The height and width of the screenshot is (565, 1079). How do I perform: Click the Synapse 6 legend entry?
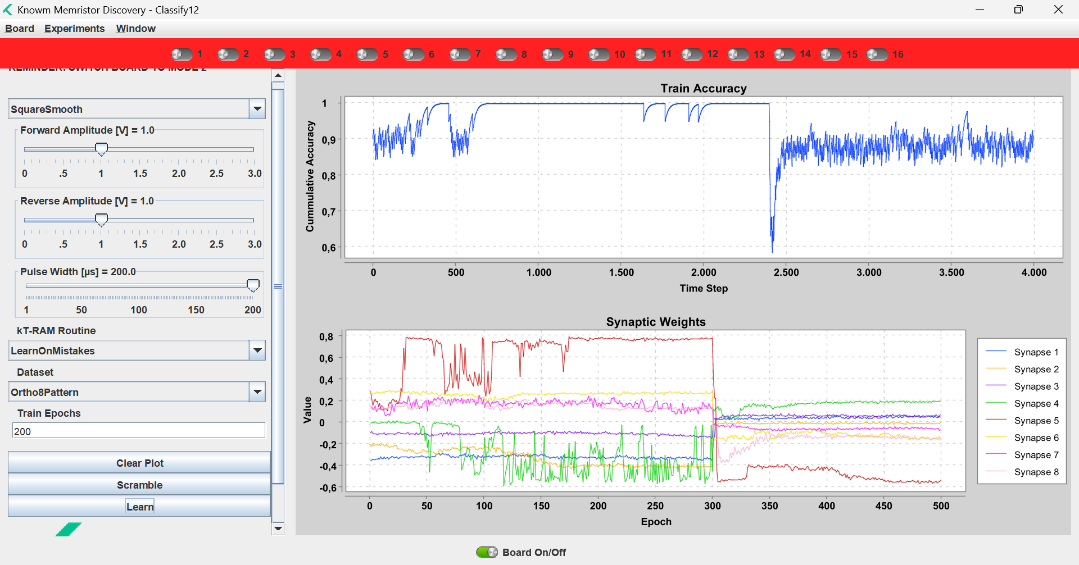pos(1023,438)
